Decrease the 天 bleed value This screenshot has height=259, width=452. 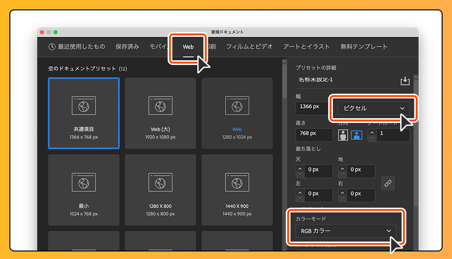[x=300, y=174]
